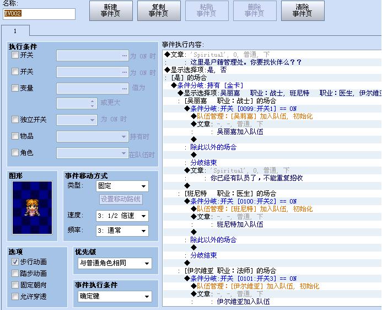This screenshot has width=382, height=310.
Task: Enable the first 开关 condition checkbox
Action: 15,55
